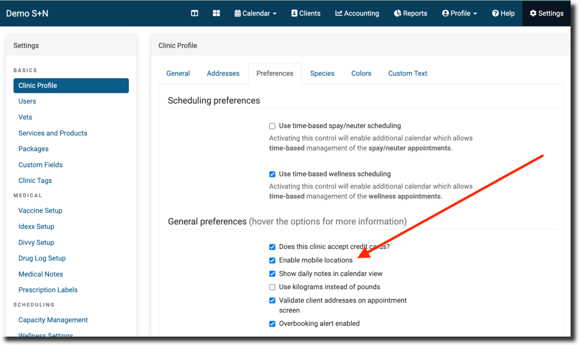Switch to the Custom Text tab

[407, 73]
